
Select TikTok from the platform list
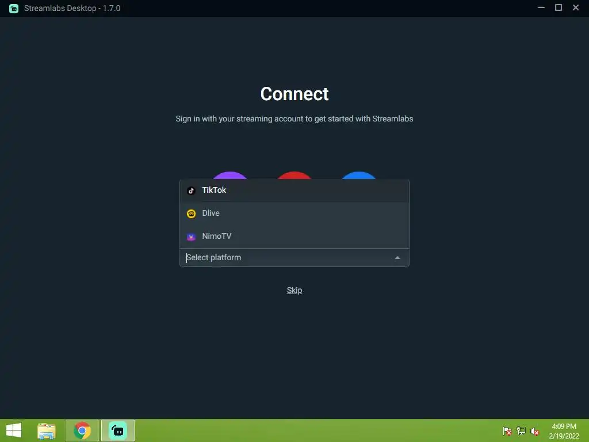click(294, 190)
